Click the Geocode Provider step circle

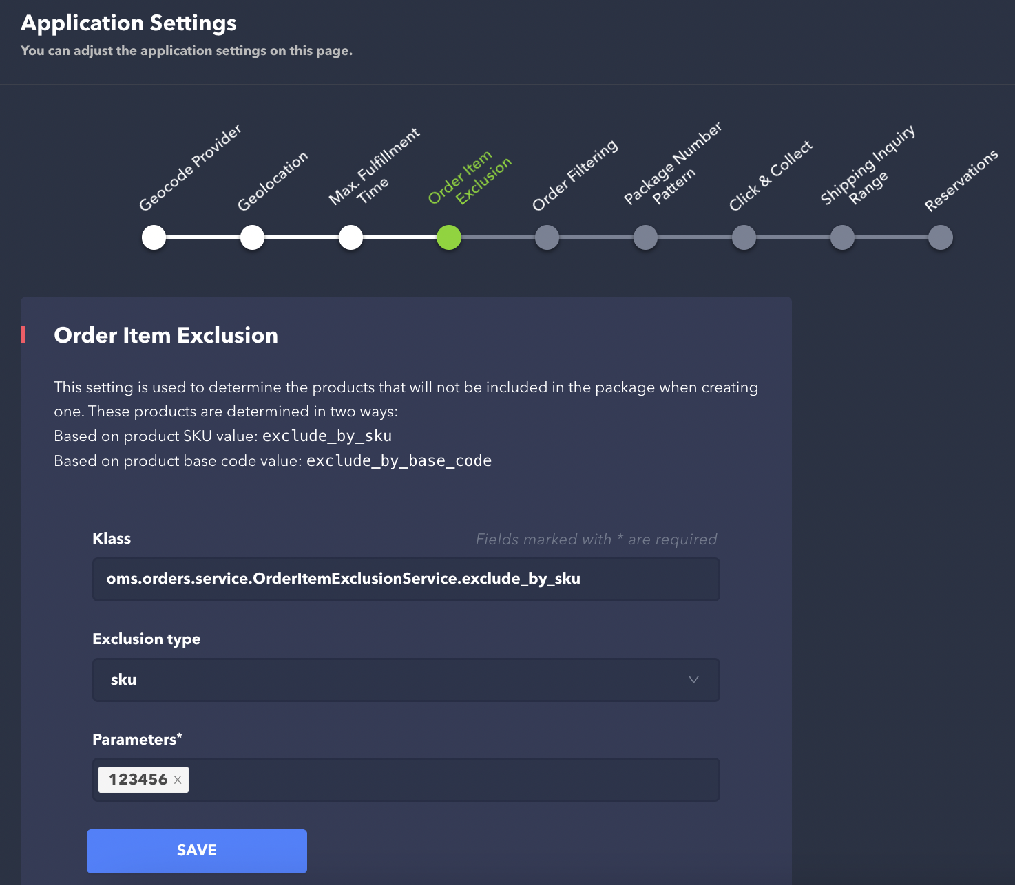[x=154, y=237]
